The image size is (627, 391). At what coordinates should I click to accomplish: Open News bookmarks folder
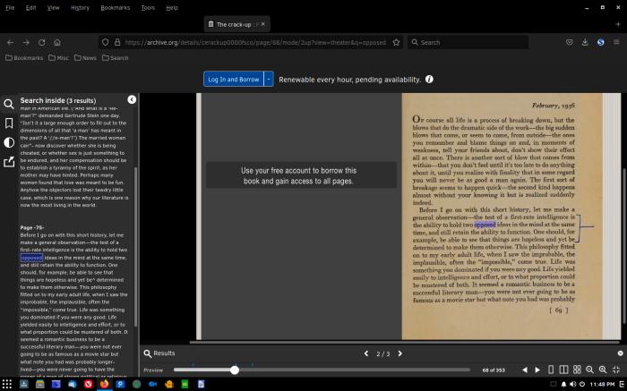pos(85,58)
